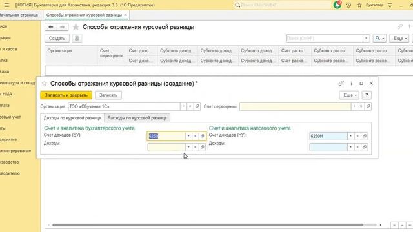The width and height of the screenshot is (413, 232).
Task: Copy link icon on list page header
Action: click(400, 27)
